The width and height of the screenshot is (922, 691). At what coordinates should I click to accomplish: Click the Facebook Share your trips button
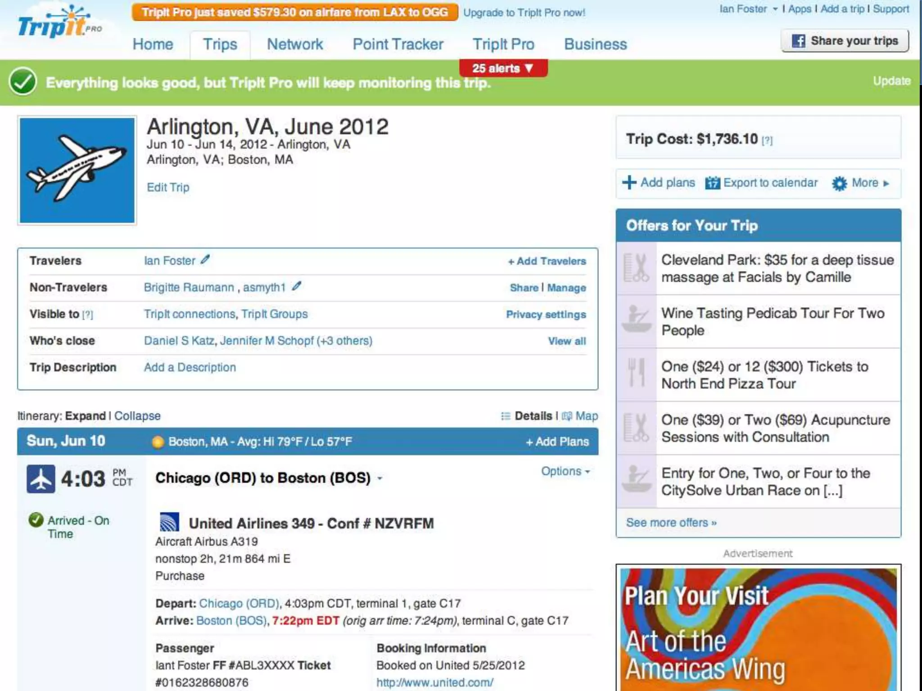[x=845, y=41]
